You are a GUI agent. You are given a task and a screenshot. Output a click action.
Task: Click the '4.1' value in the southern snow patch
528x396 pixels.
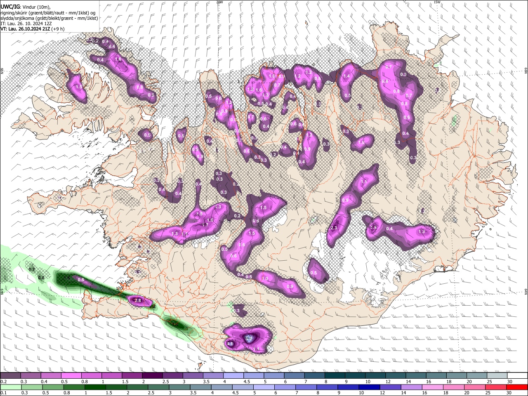230,343
